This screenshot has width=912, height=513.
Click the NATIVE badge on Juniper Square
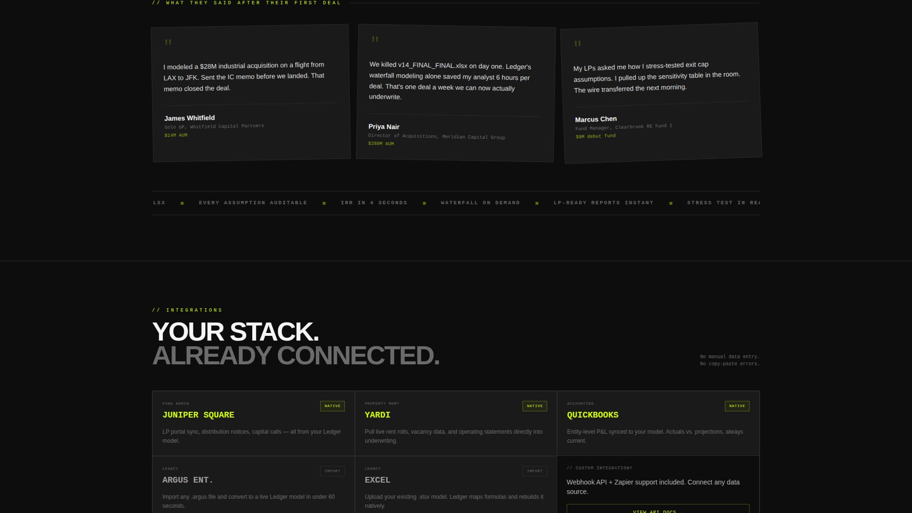tap(332, 406)
